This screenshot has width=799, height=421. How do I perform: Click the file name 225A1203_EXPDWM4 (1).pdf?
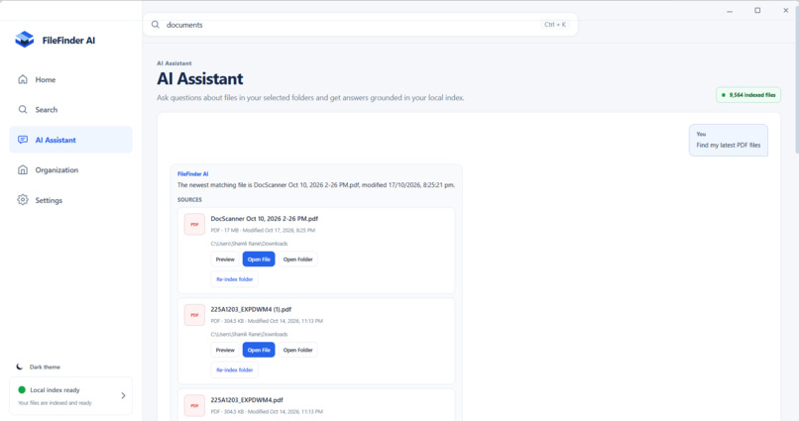251,309
